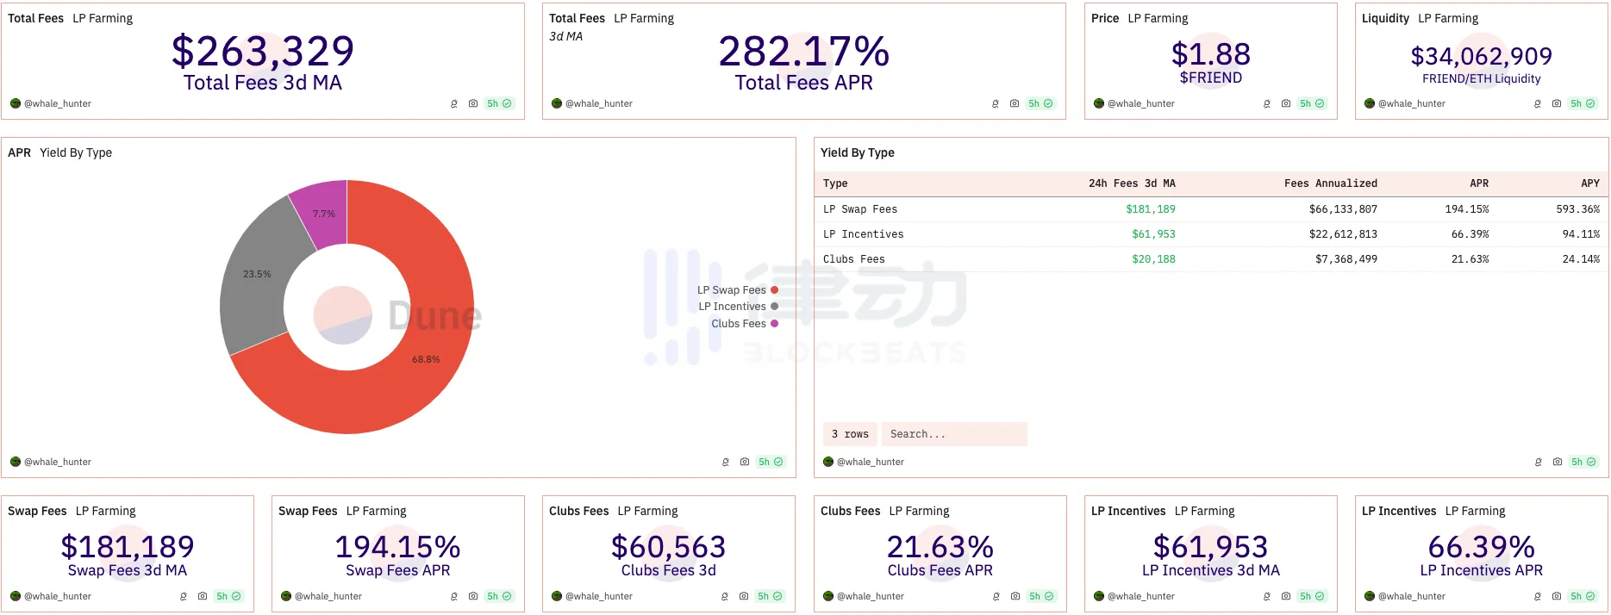Click the camera icon in Clubs Fees 3d panel
1611x615 pixels.
pos(743,596)
